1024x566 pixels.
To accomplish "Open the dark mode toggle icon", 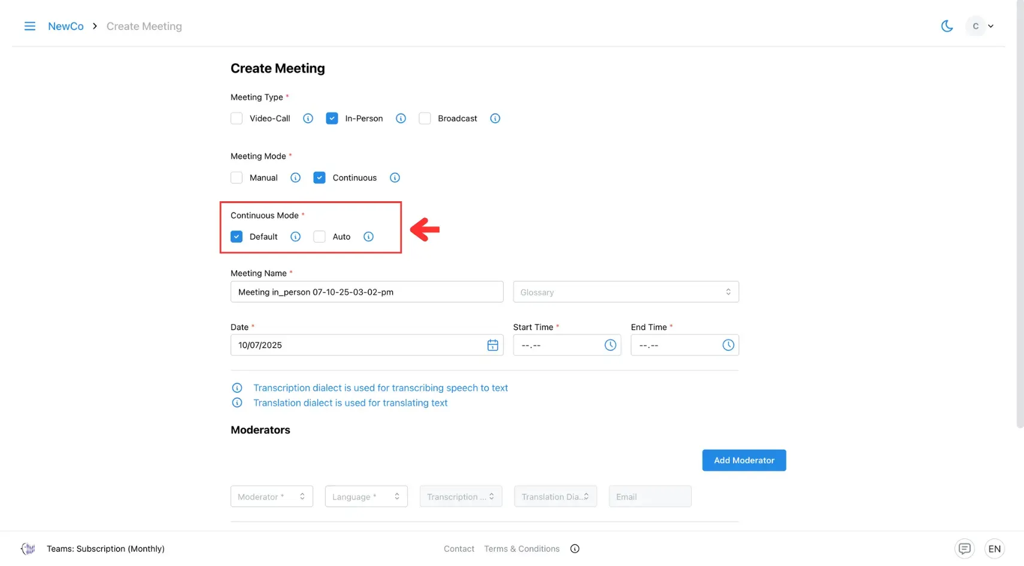I will click(947, 26).
